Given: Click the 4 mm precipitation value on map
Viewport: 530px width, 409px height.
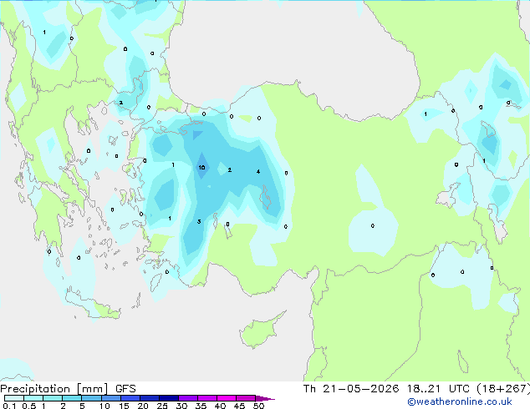Looking at the screenshot, I should (258, 171).
